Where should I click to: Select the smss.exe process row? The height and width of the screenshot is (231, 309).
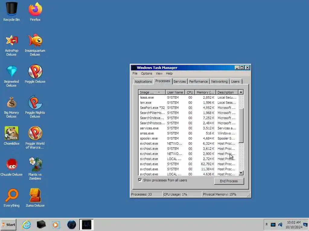point(188,133)
